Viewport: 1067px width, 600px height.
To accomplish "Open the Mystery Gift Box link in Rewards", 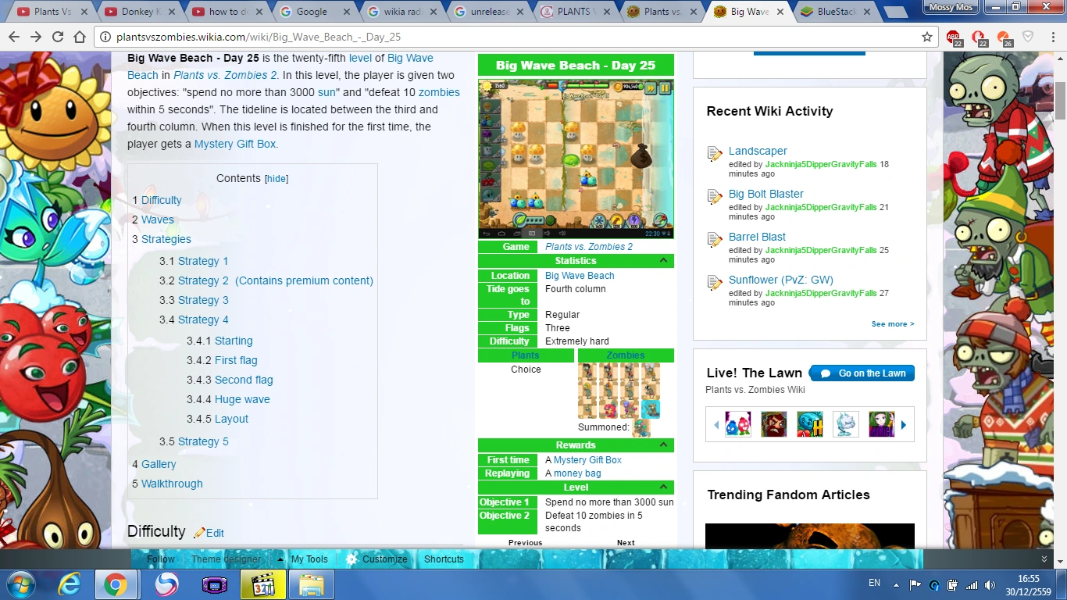I will tap(587, 460).
